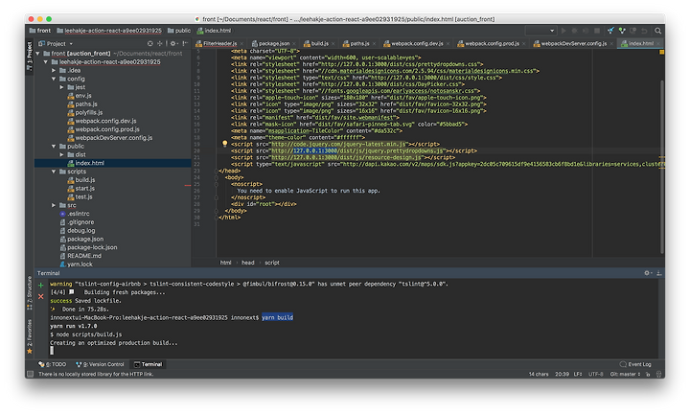Click the VCS commit icon
This screenshot has width=690, height=414.
pyautogui.click(x=622, y=31)
